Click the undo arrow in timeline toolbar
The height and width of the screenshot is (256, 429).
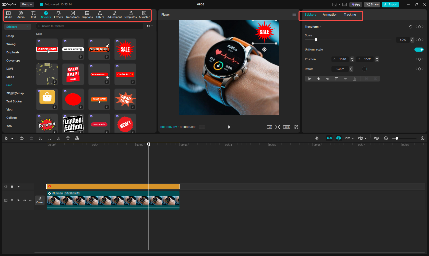[22, 138]
